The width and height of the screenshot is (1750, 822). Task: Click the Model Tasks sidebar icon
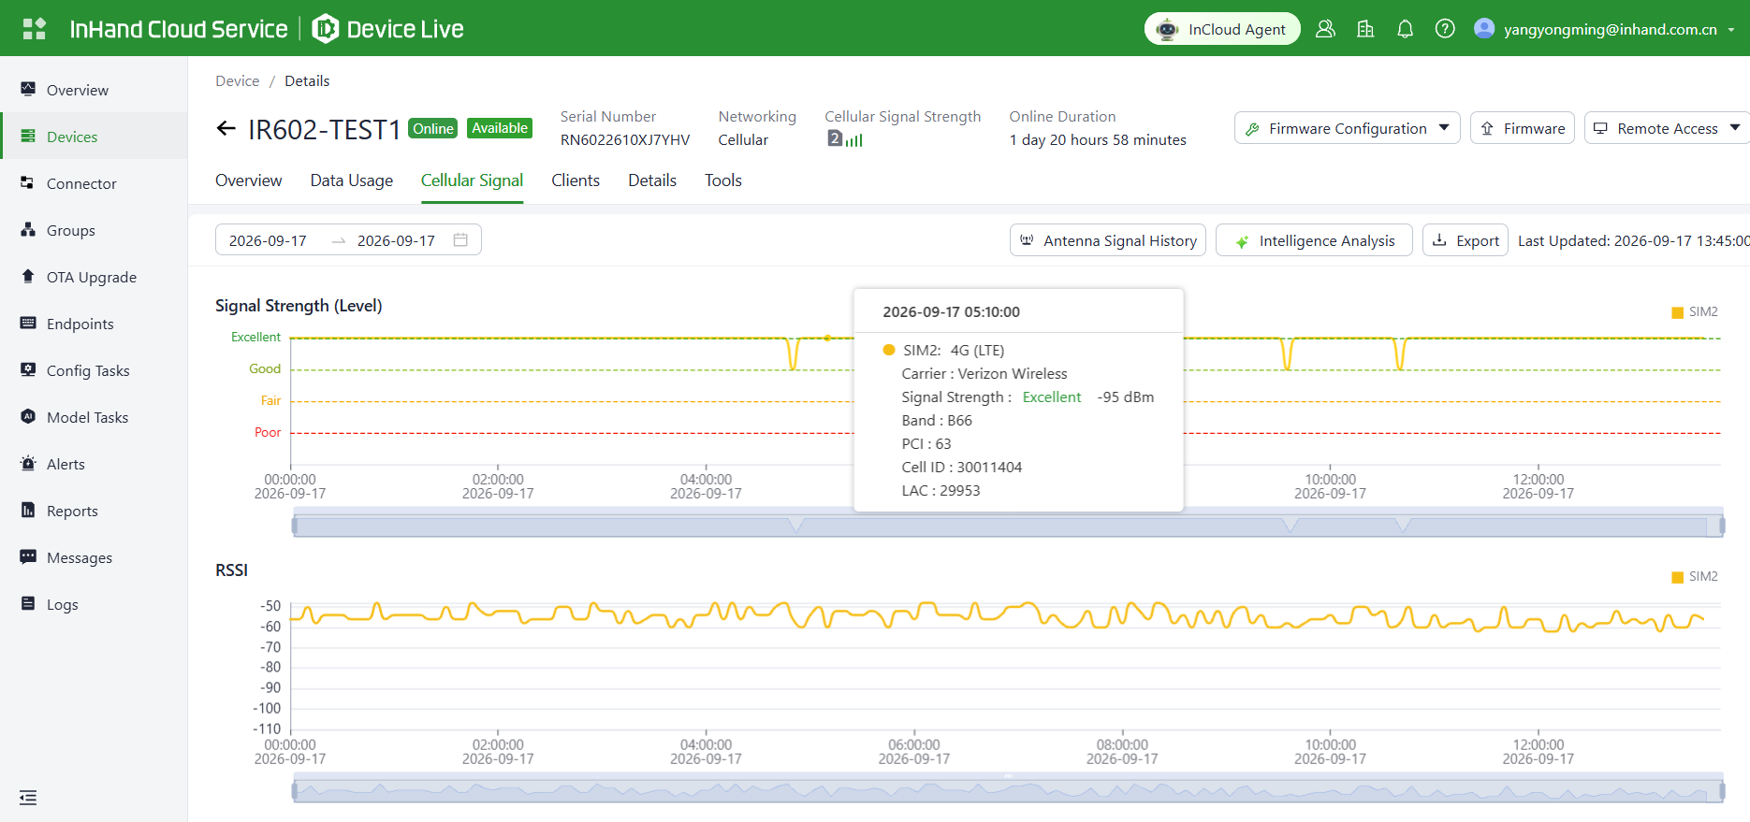click(x=28, y=417)
